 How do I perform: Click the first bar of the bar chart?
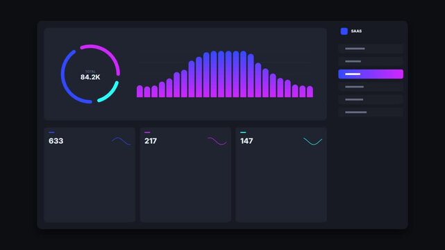140,92
